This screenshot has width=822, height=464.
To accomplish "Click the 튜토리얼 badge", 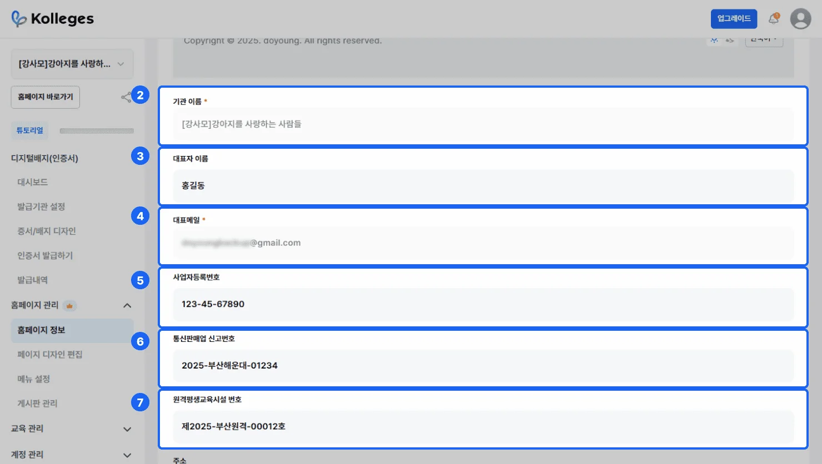I will [29, 131].
